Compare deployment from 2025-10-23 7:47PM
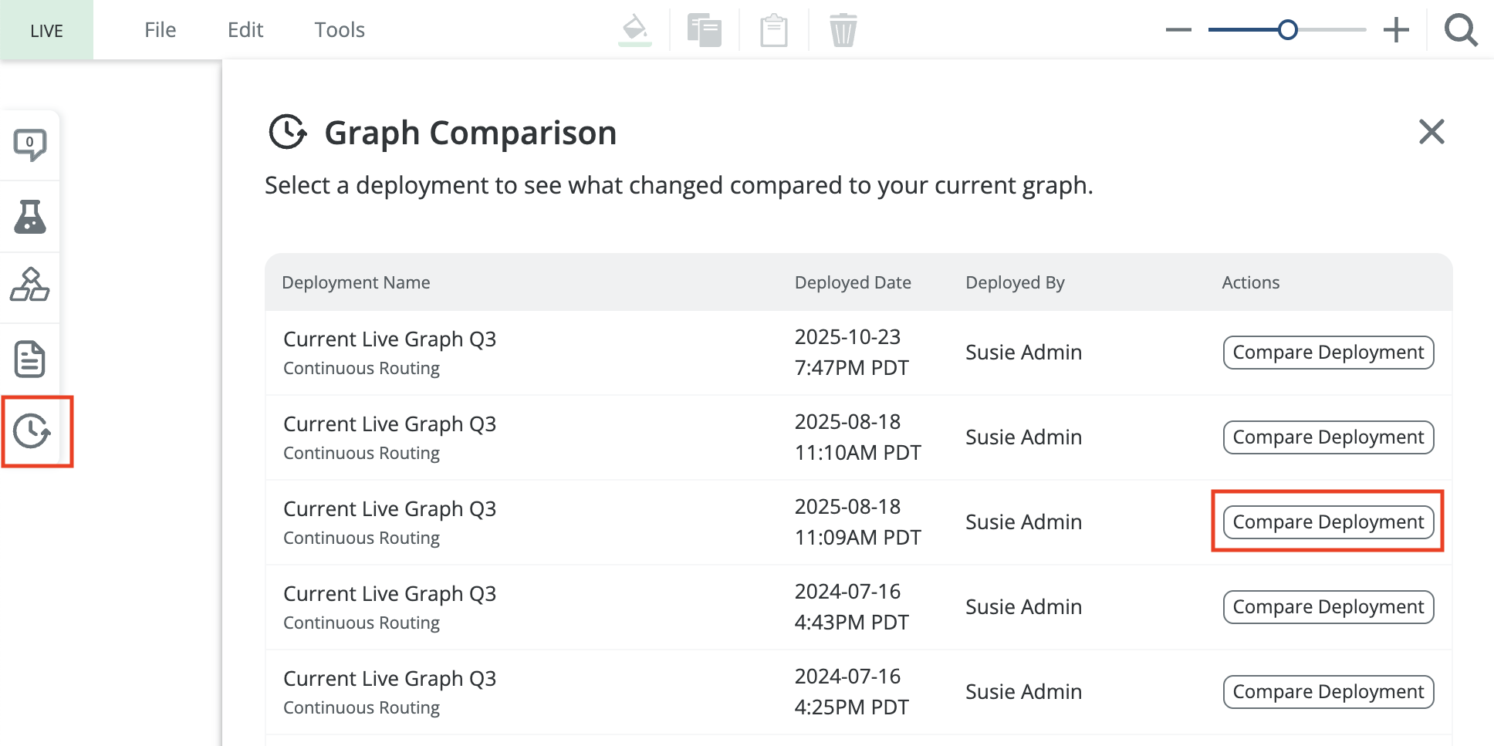Image resolution: width=1494 pixels, height=746 pixels. tap(1328, 353)
